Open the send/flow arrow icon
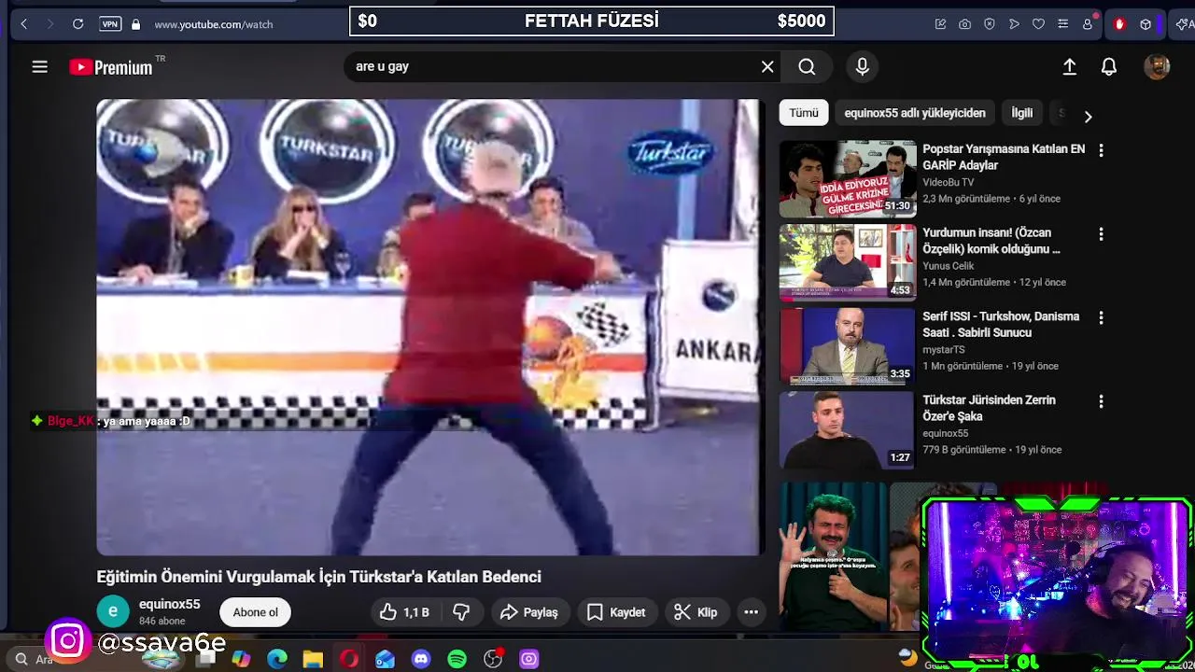Screen dimensions: 1195x672 tap(1014, 24)
